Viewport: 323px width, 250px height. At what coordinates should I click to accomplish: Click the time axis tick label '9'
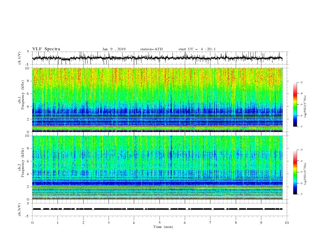pos(261,223)
